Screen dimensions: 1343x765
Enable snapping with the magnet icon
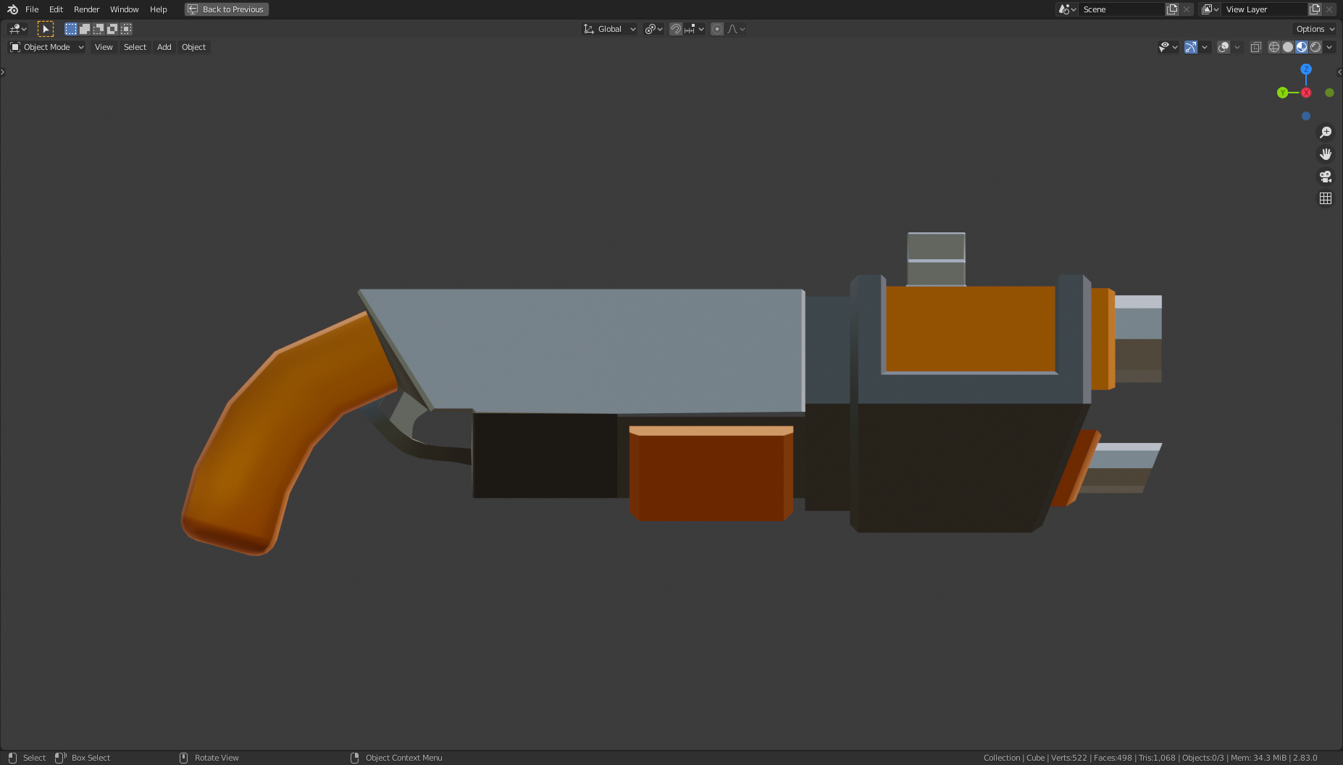pyautogui.click(x=675, y=29)
